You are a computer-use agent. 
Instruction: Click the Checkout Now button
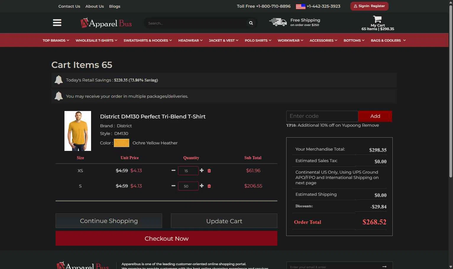(x=166, y=238)
